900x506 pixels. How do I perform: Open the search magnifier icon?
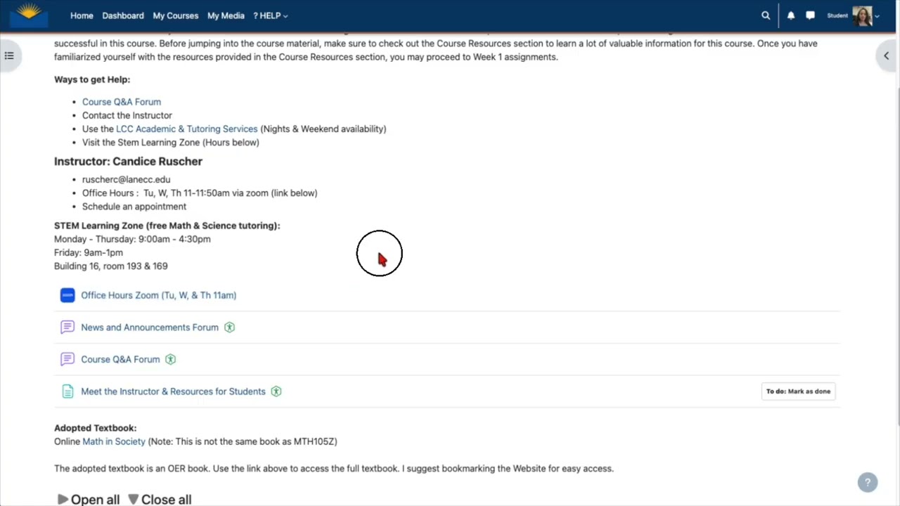tap(766, 15)
